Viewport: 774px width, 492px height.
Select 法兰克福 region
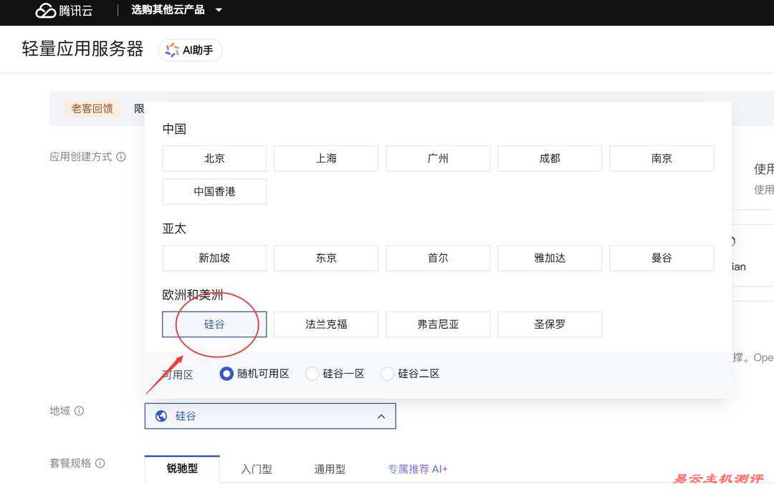point(326,324)
